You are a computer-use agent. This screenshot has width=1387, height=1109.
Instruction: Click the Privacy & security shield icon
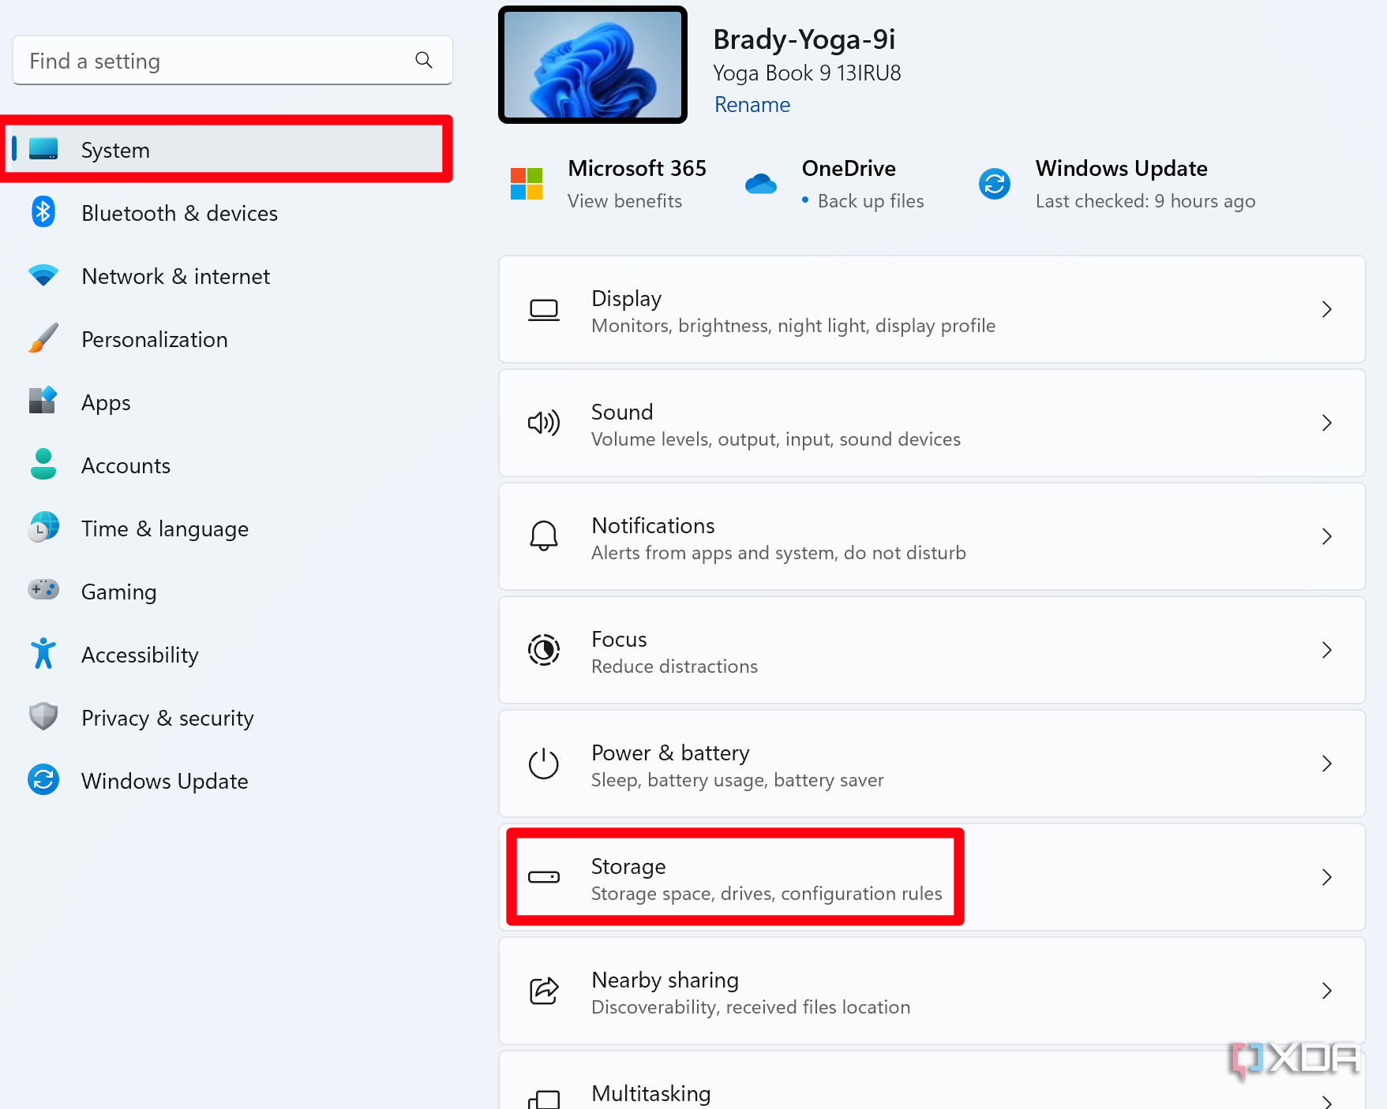click(x=43, y=717)
